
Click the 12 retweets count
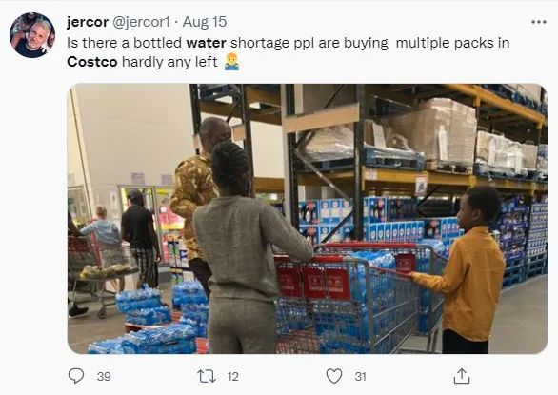tap(232, 377)
